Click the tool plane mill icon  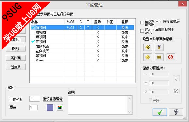point(159,47)
